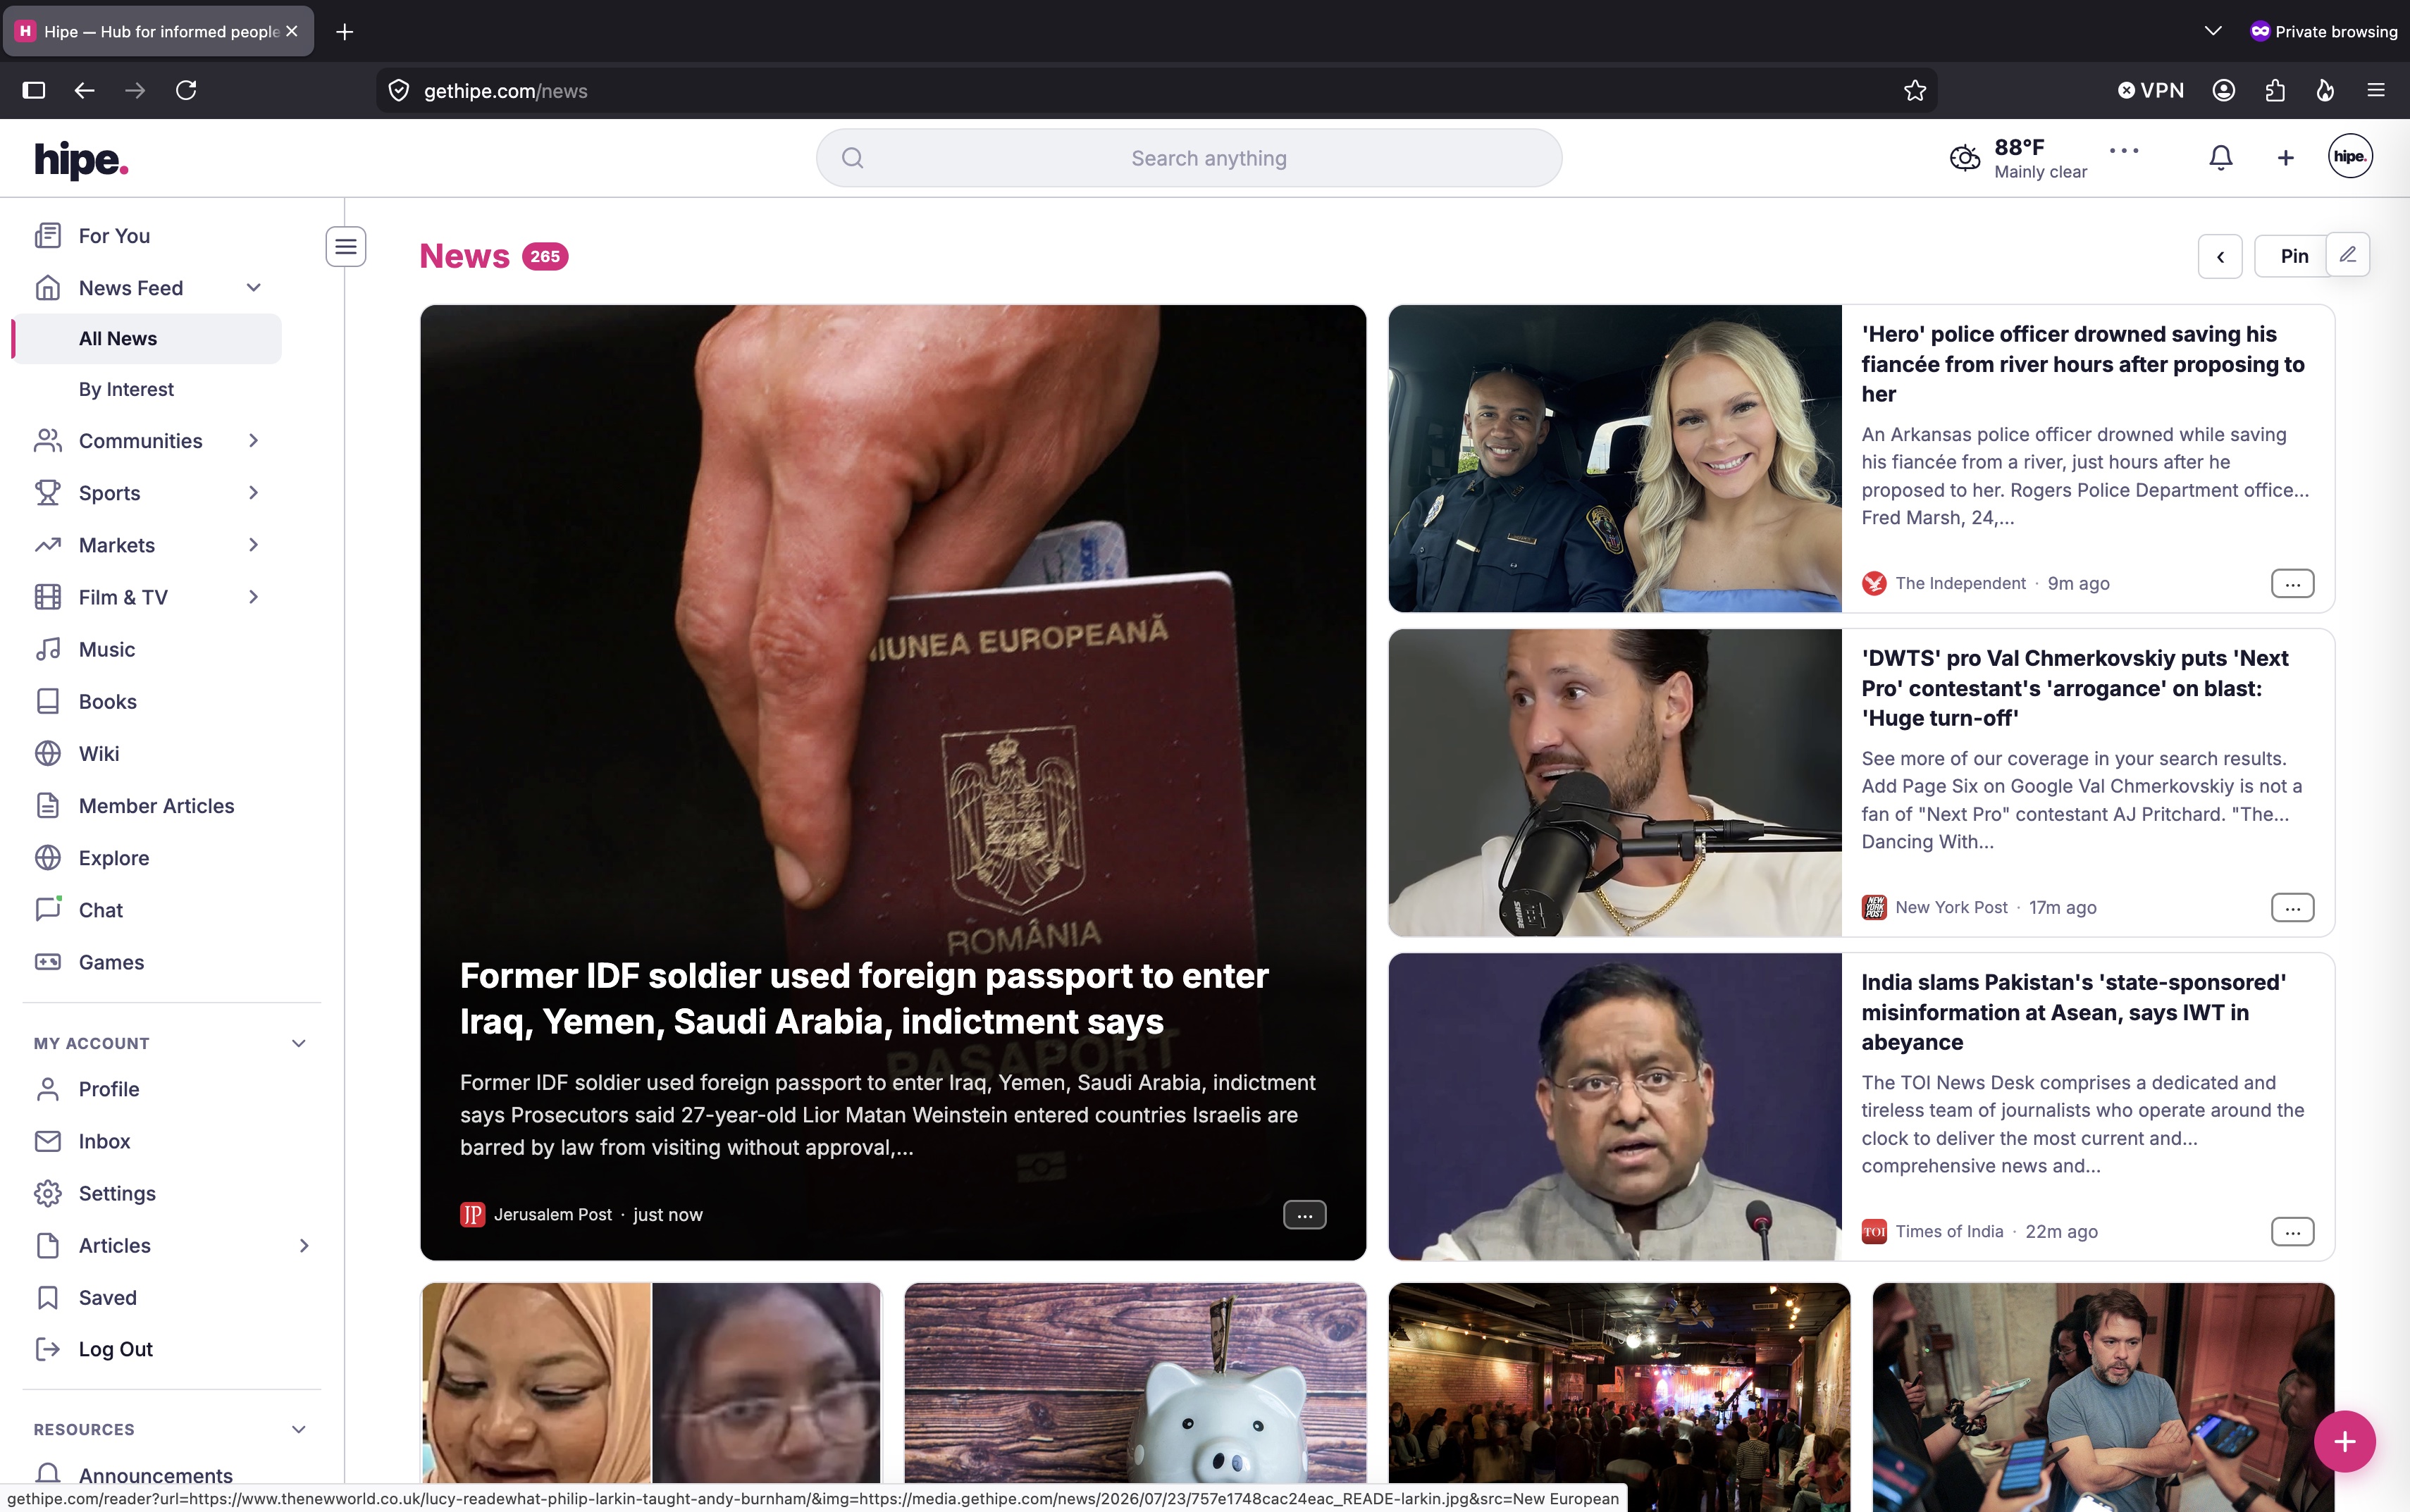2410x1512 pixels.
Task: Bookmark this page with the star icon
Action: [x=1914, y=91]
